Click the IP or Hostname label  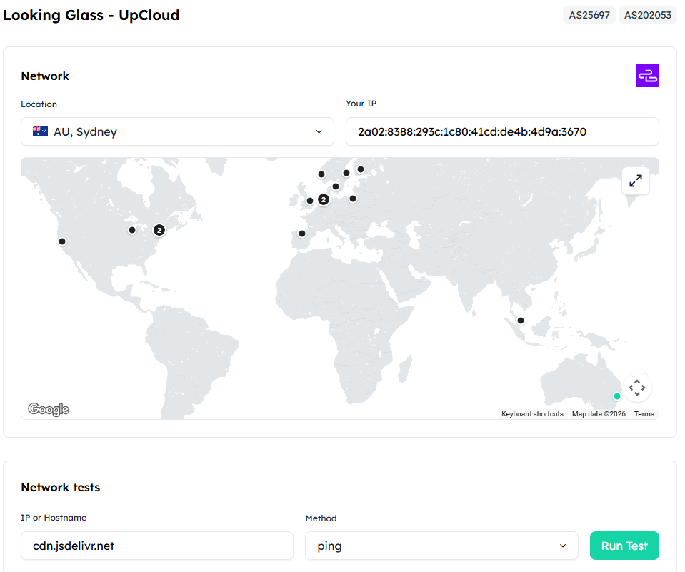coord(54,518)
